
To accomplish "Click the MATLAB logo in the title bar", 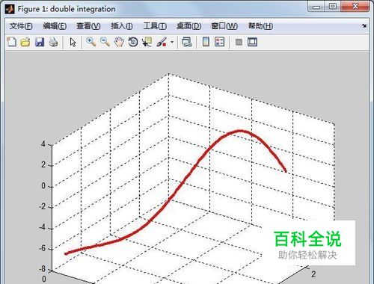I will click(10, 9).
